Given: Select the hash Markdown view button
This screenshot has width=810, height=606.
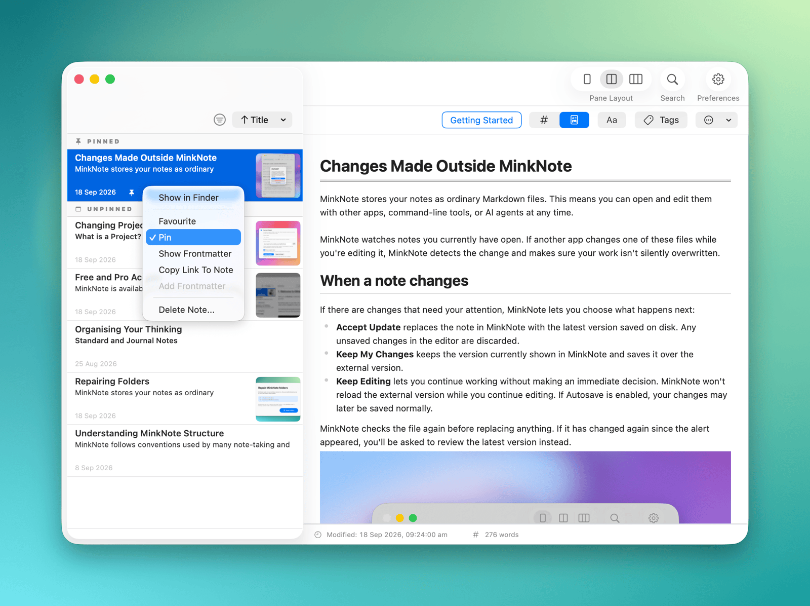Looking at the screenshot, I should 544,120.
